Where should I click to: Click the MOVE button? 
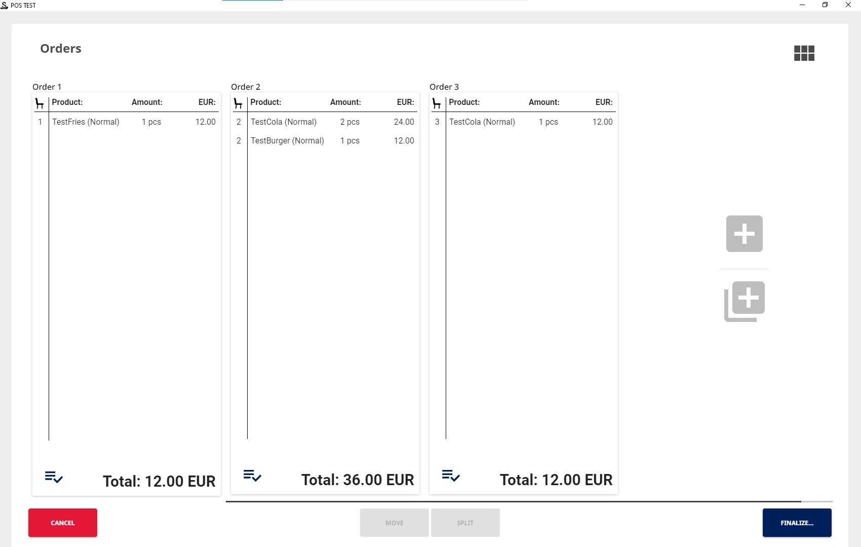coord(394,523)
